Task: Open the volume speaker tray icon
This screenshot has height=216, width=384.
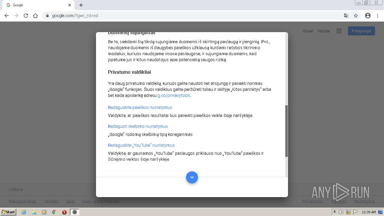Action: (341, 212)
